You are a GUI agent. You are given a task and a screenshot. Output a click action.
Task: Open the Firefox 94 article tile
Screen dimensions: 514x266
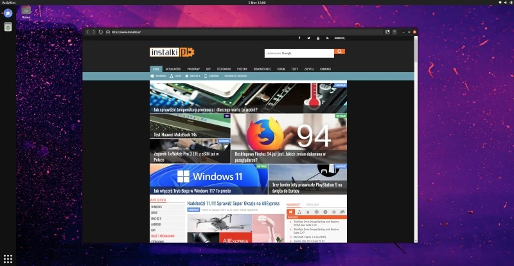(x=288, y=138)
